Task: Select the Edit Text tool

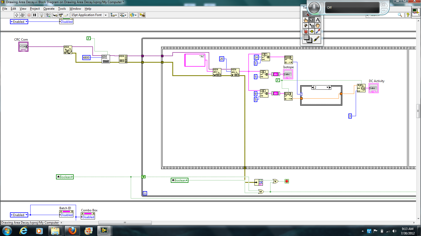Action: [x=318, y=20]
